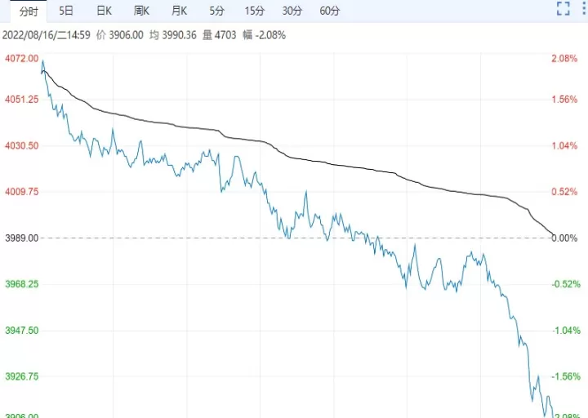Click the 3989.00 baseline label

point(22,238)
